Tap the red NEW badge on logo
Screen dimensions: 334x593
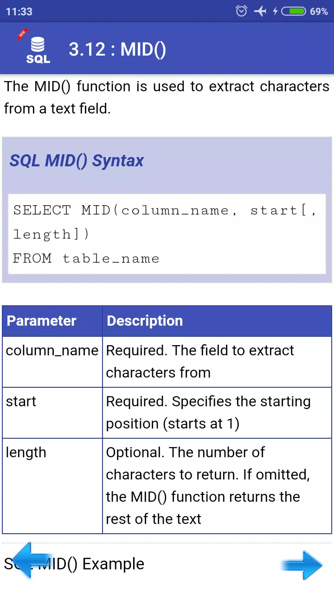22,35
